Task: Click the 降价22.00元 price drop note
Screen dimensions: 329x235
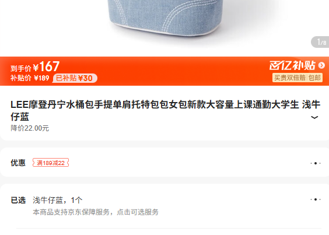Action: (x=30, y=128)
